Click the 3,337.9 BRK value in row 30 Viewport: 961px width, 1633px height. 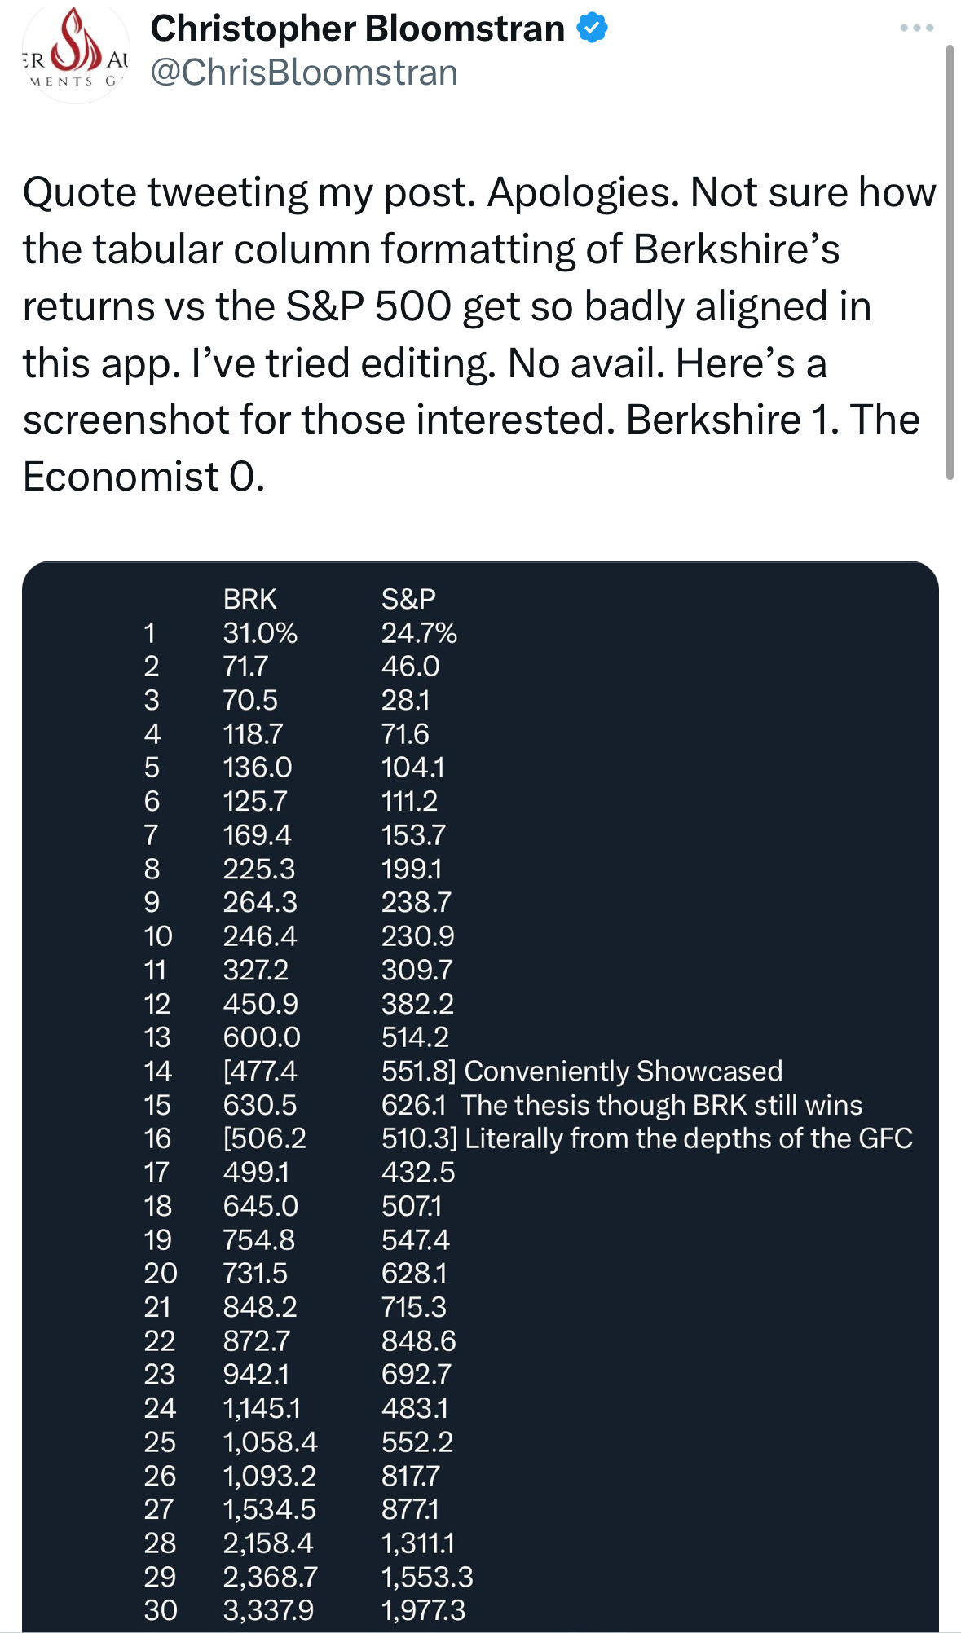268,1610
